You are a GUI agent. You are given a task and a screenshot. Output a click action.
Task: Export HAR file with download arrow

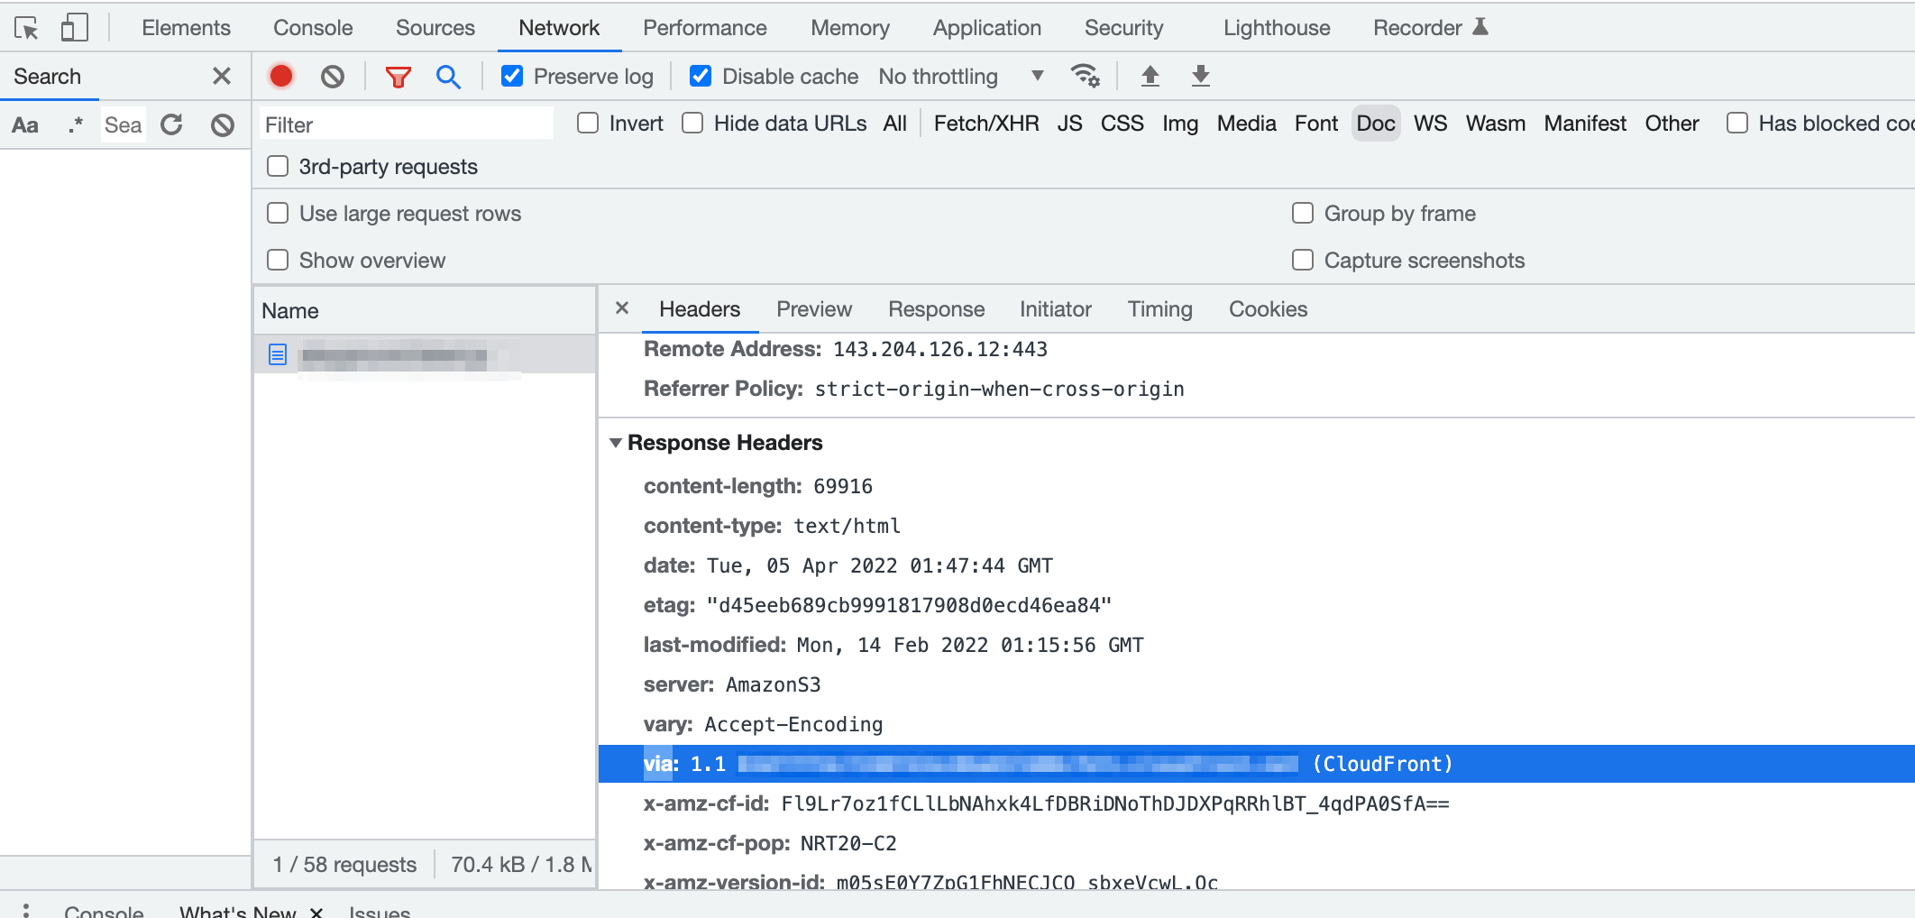click(x=1200, y=76)
